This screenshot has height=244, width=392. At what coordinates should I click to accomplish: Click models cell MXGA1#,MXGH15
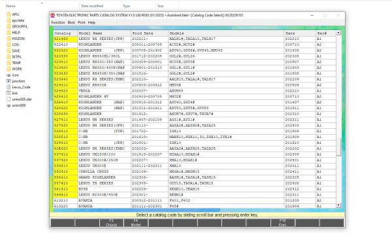pos(226,171)
